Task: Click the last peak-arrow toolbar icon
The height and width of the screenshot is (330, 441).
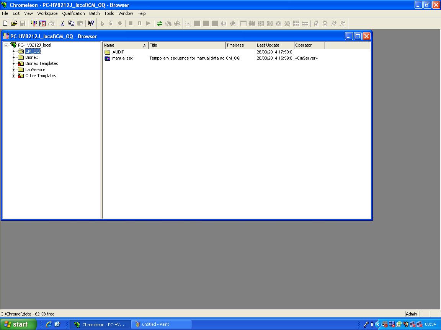Action: [342, 24]
